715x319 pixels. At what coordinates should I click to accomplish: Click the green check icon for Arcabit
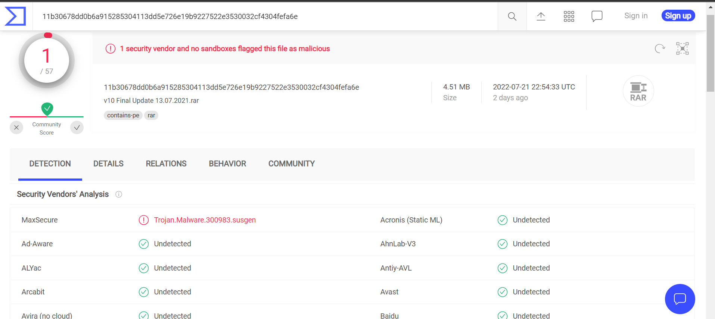coord(144,292)
